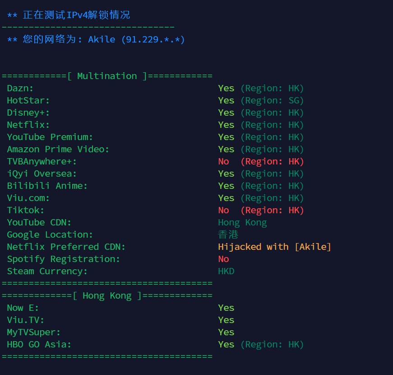Click the Spotify Registration No value

223,259
